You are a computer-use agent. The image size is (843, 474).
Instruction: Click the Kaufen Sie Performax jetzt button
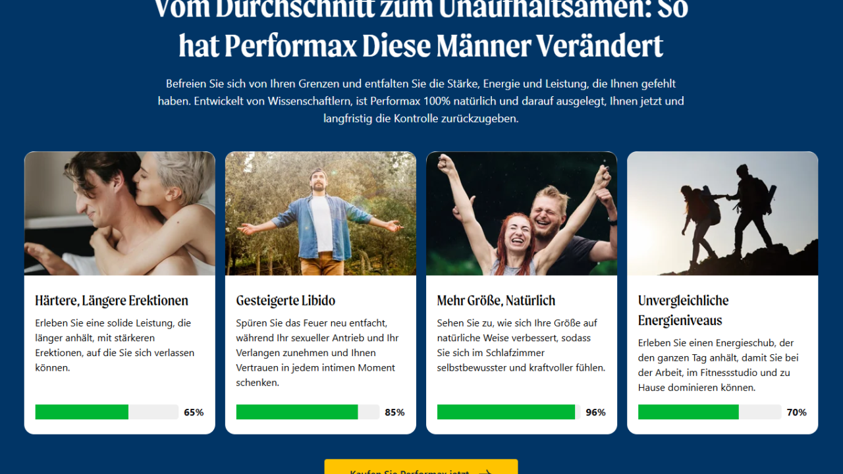click(x=421, y=467)
